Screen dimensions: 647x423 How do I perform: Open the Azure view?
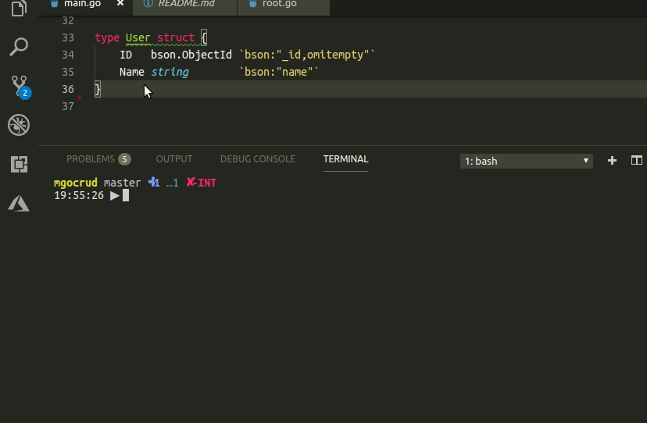19,203
